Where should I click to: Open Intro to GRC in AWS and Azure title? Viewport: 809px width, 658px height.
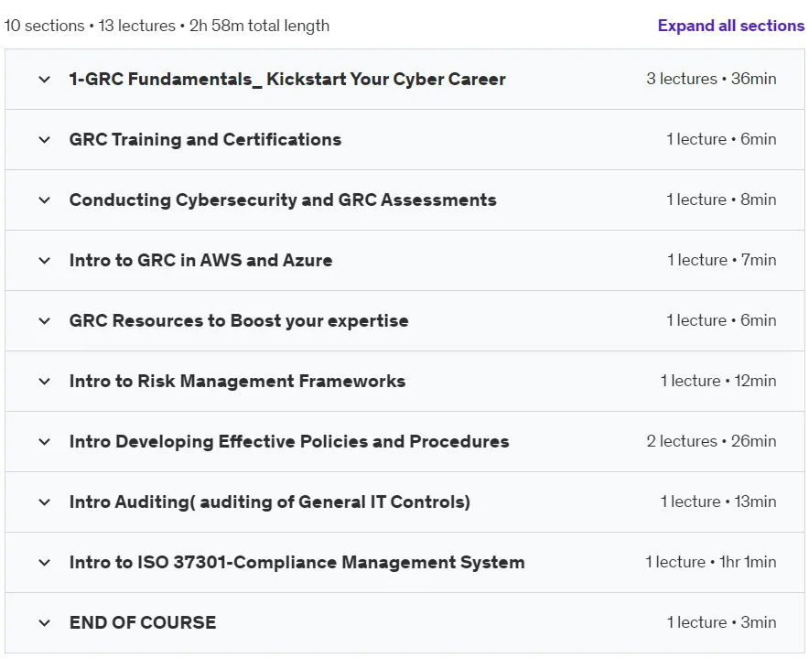[x=200, y=260]
